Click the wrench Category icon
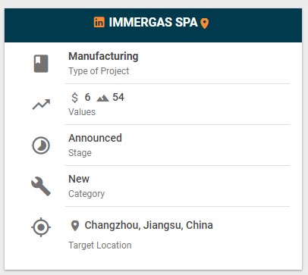This screenshot has width=308, height=275. coord(41,186)
